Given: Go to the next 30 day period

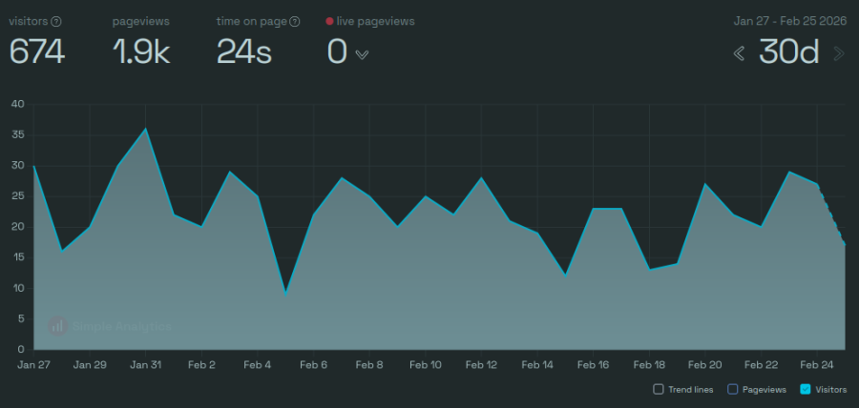Looking at the screenshot, I should pyautogui.click(x=839, y=53).
